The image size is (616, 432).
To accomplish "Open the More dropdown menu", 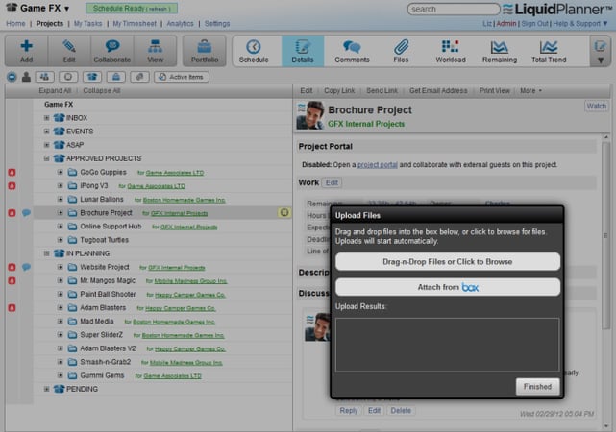I will pos(530,90).
